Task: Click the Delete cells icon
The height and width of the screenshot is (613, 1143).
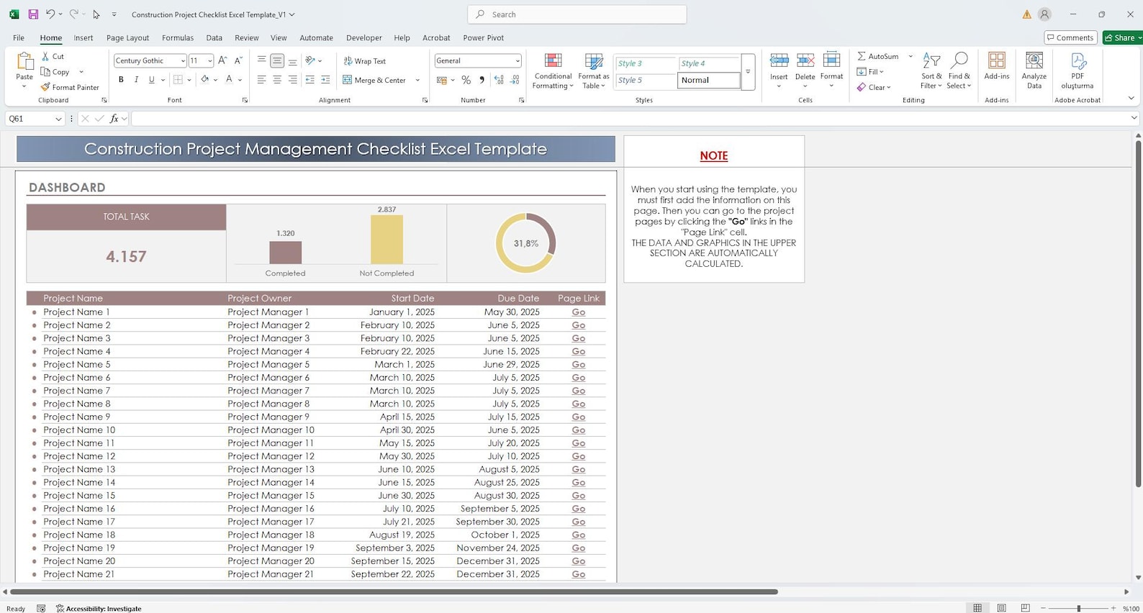Action: [805, 60]
